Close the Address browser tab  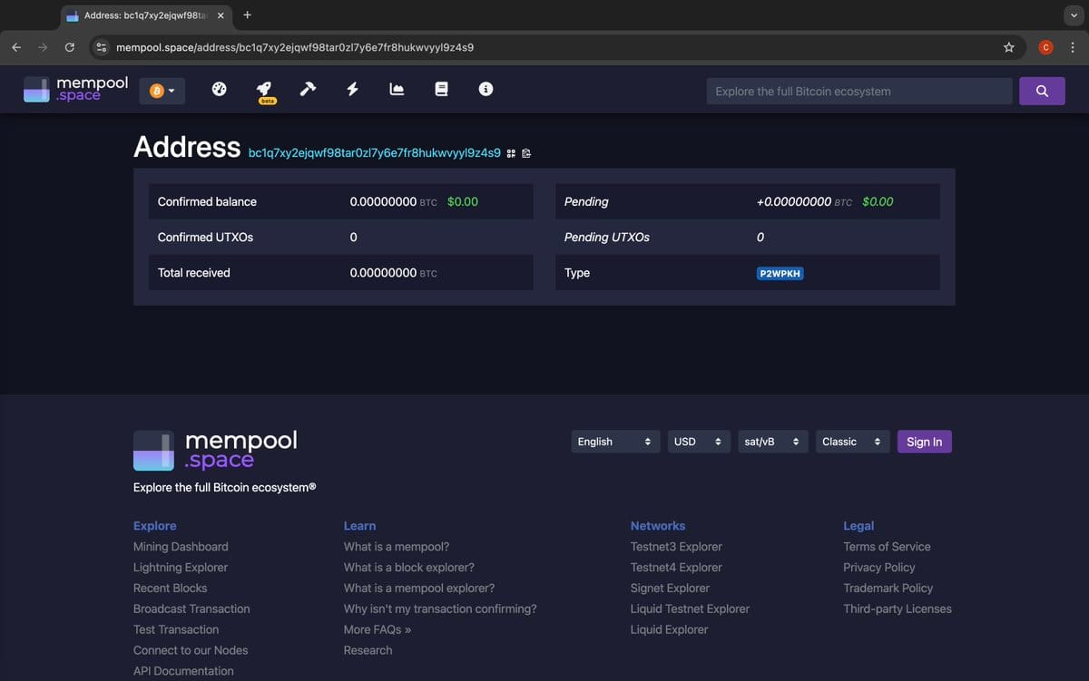pyautogui.click(x=220, y=15)
